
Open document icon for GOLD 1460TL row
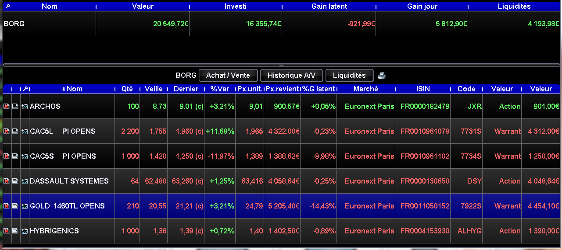point(15,206)
